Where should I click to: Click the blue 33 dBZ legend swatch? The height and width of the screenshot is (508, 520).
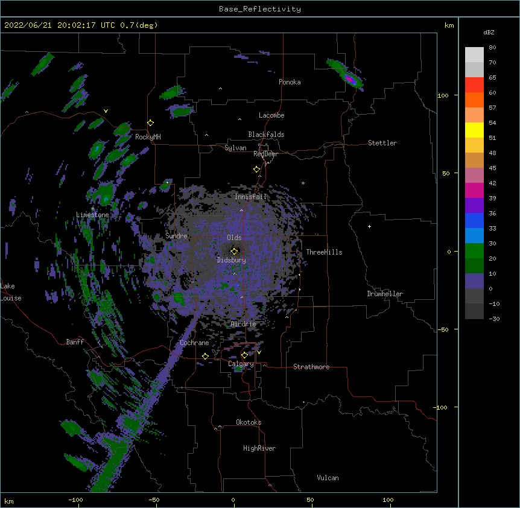(474, 220)
